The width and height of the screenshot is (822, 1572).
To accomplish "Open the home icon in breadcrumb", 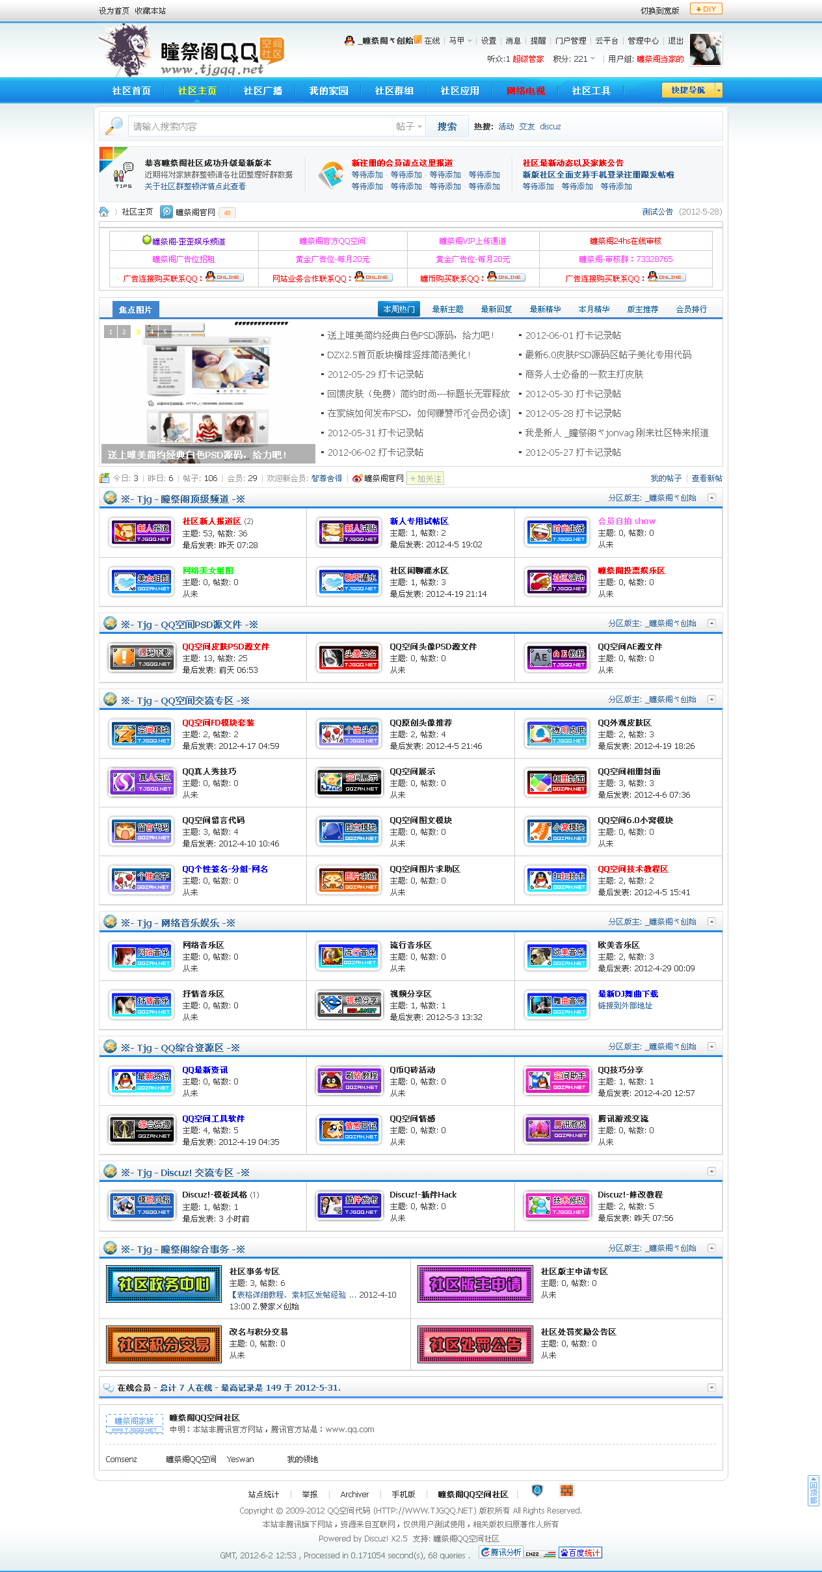I will coord(104,212).
